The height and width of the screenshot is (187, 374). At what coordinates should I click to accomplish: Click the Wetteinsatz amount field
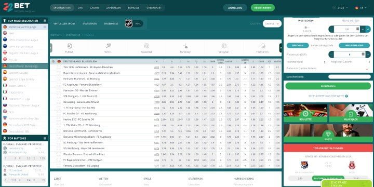pos(350,55)
